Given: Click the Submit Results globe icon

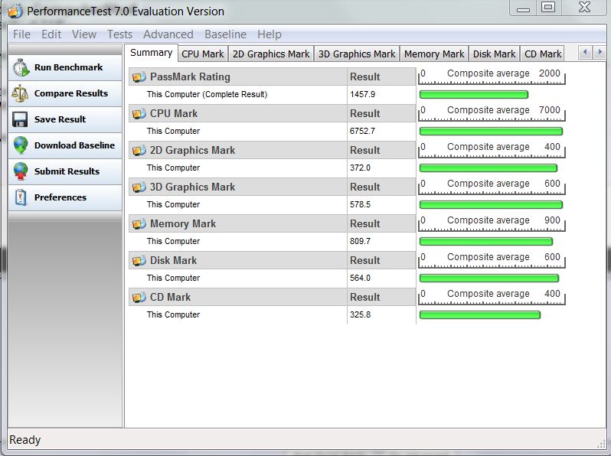Looking at the screenshot, I should tap(20, 171).
